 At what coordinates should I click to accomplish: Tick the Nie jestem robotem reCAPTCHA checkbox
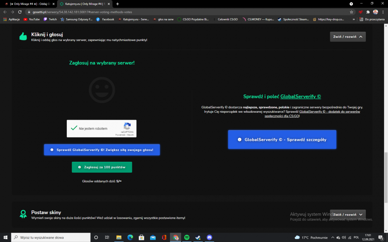point(74,128)
